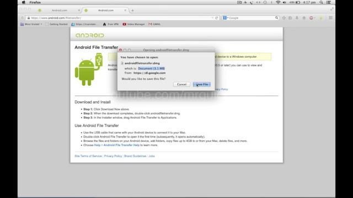Open the Video Manager bookmark

pos(133,24)
